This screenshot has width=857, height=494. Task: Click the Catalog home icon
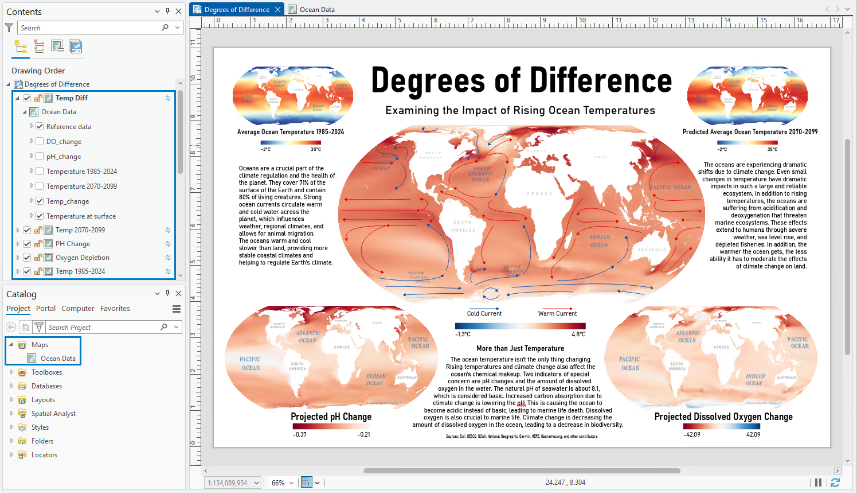(x=25, y=327)
